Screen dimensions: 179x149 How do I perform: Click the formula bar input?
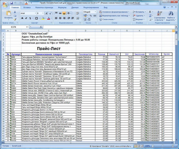click(x=109, y=27)
